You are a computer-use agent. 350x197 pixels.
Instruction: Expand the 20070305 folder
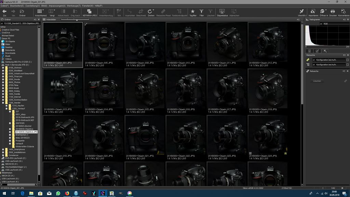(x=10, y=123)
